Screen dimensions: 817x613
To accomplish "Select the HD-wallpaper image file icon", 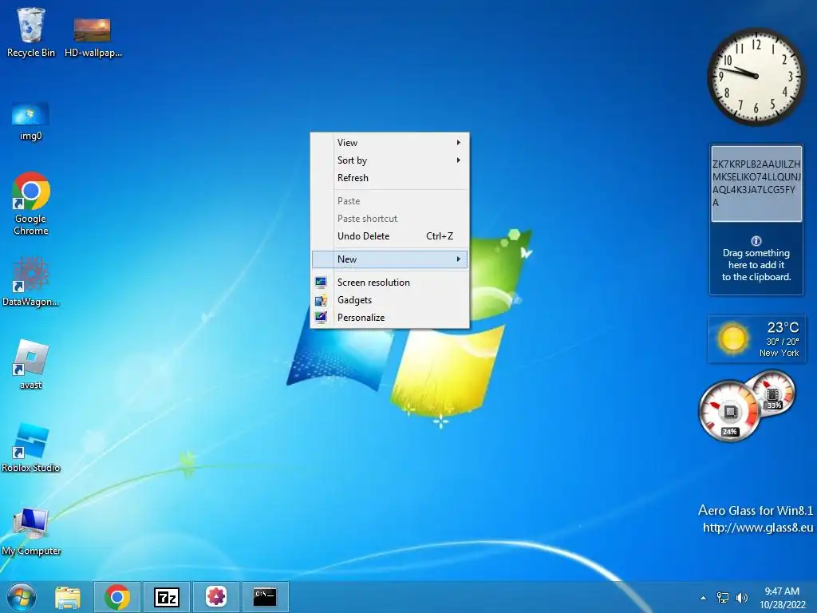I will point(93,37).
